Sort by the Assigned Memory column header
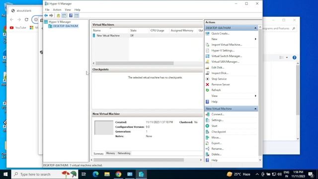This screenshot has width=318, height=179. (182, 30)
